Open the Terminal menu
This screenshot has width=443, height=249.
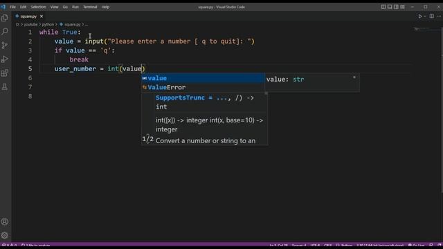(x=90, y=7)
